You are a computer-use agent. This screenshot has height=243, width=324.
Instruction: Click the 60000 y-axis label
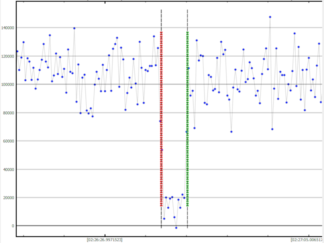(8, 141)
